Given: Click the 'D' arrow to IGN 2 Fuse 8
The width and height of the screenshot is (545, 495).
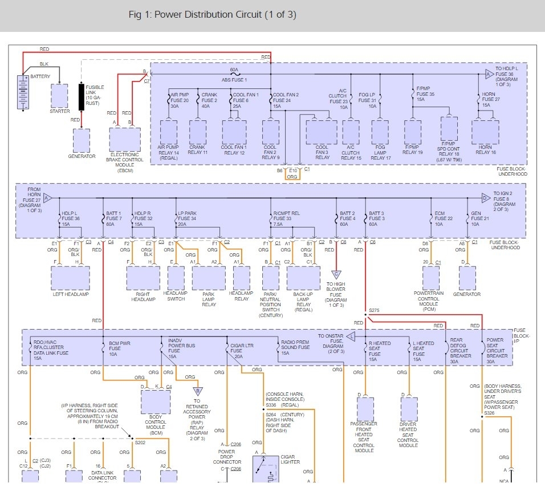Looking at the screenshot, I should [486, 198].
